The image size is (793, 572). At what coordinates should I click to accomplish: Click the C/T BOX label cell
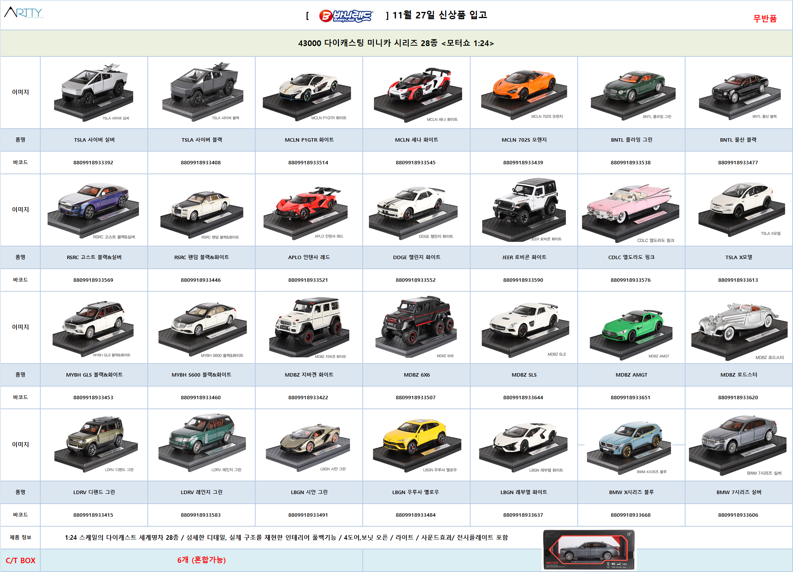pos(20,560)
